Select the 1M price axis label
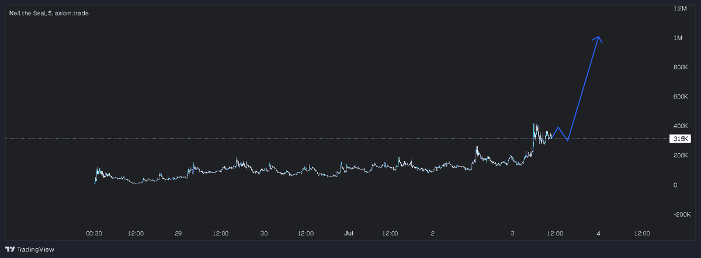The height and width of the screenshot is (258, 701). [678, 38]
